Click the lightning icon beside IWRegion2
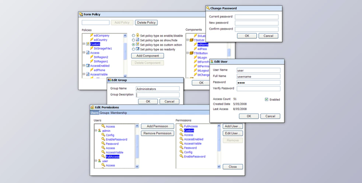This screenshot has height=183, width=362. tap(92, 57)
